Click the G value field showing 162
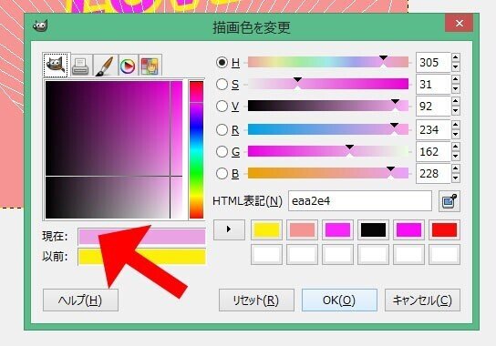Viewport: 496px width, 346px height. (x=433, y=151)
